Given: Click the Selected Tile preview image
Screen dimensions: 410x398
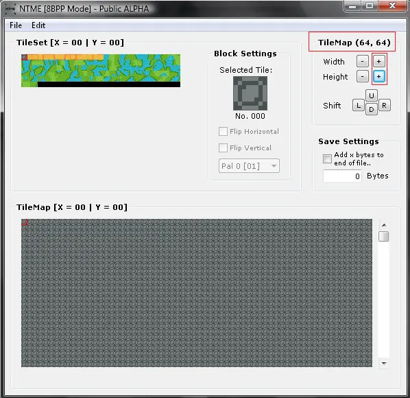Looking at the screenshot, I should tap(250, 93).
